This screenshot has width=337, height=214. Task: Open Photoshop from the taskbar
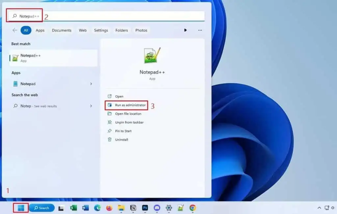(144, 208)
